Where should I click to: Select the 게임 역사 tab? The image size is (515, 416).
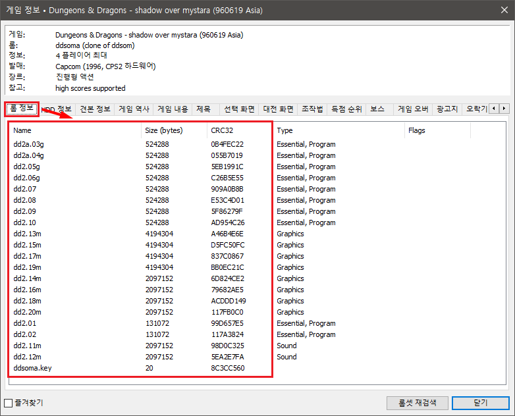pyautogui.click(x=134, y=109)
